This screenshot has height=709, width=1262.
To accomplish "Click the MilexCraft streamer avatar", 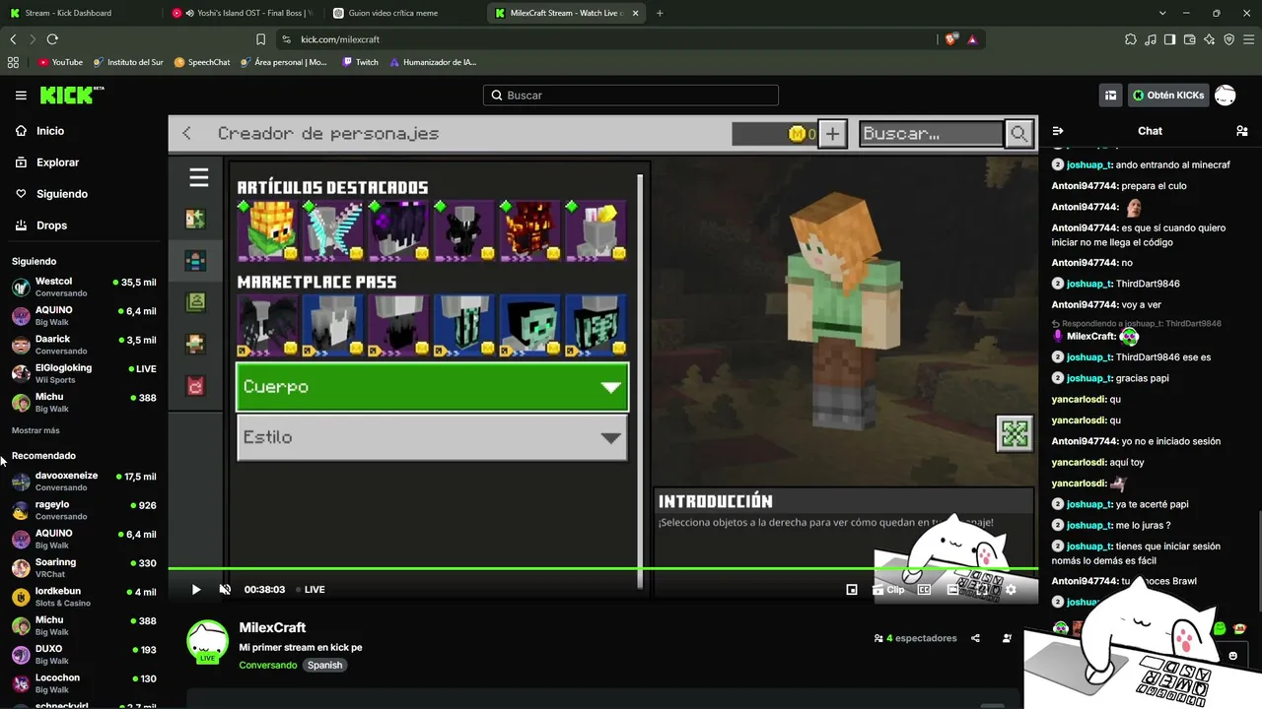I will pos(207,641).
